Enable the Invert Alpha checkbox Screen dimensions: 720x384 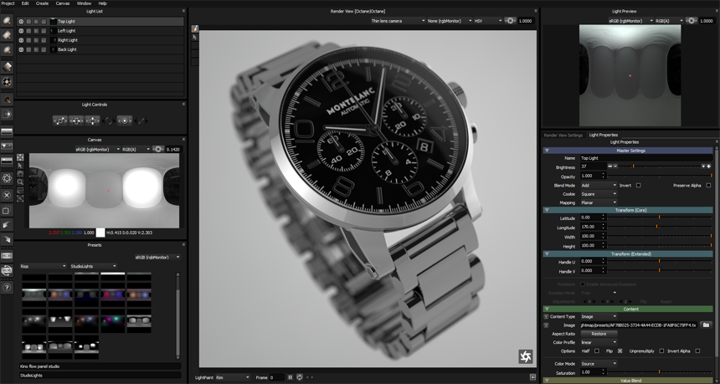click(697, 351)
